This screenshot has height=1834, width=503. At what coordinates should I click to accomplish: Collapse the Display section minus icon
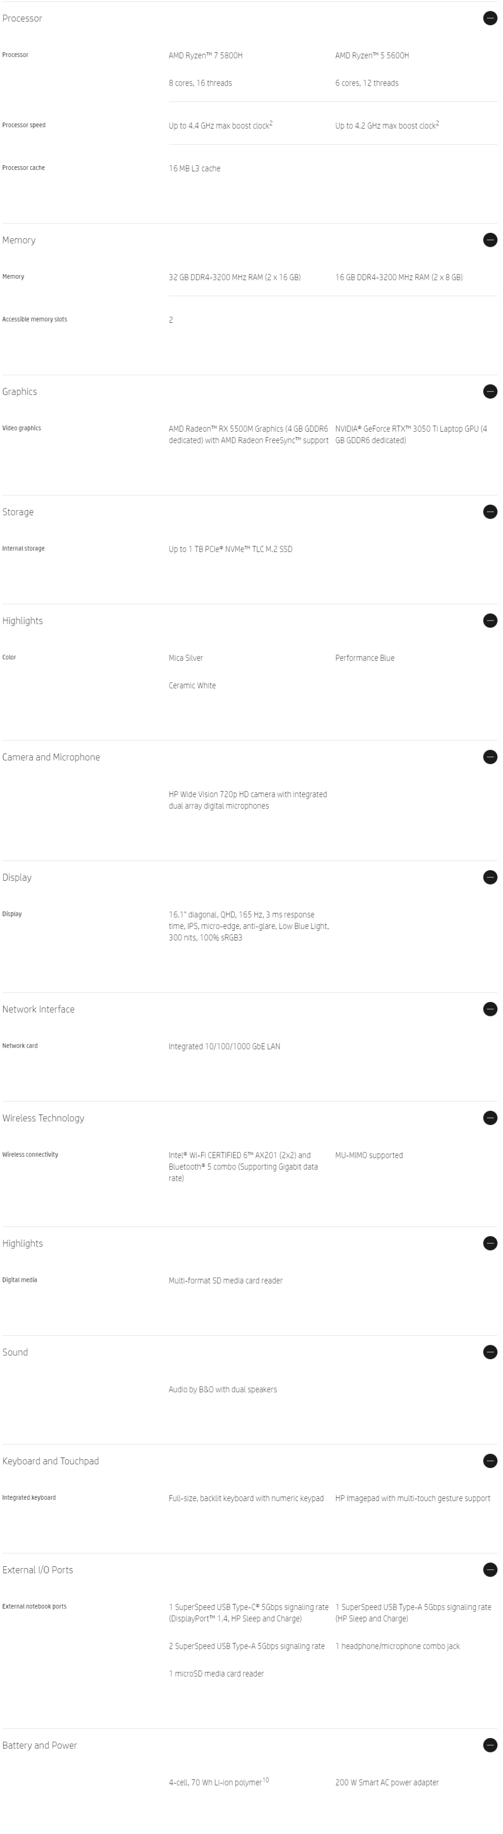[x=489, y=877]
